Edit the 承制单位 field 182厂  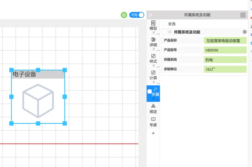coord(225,69)
